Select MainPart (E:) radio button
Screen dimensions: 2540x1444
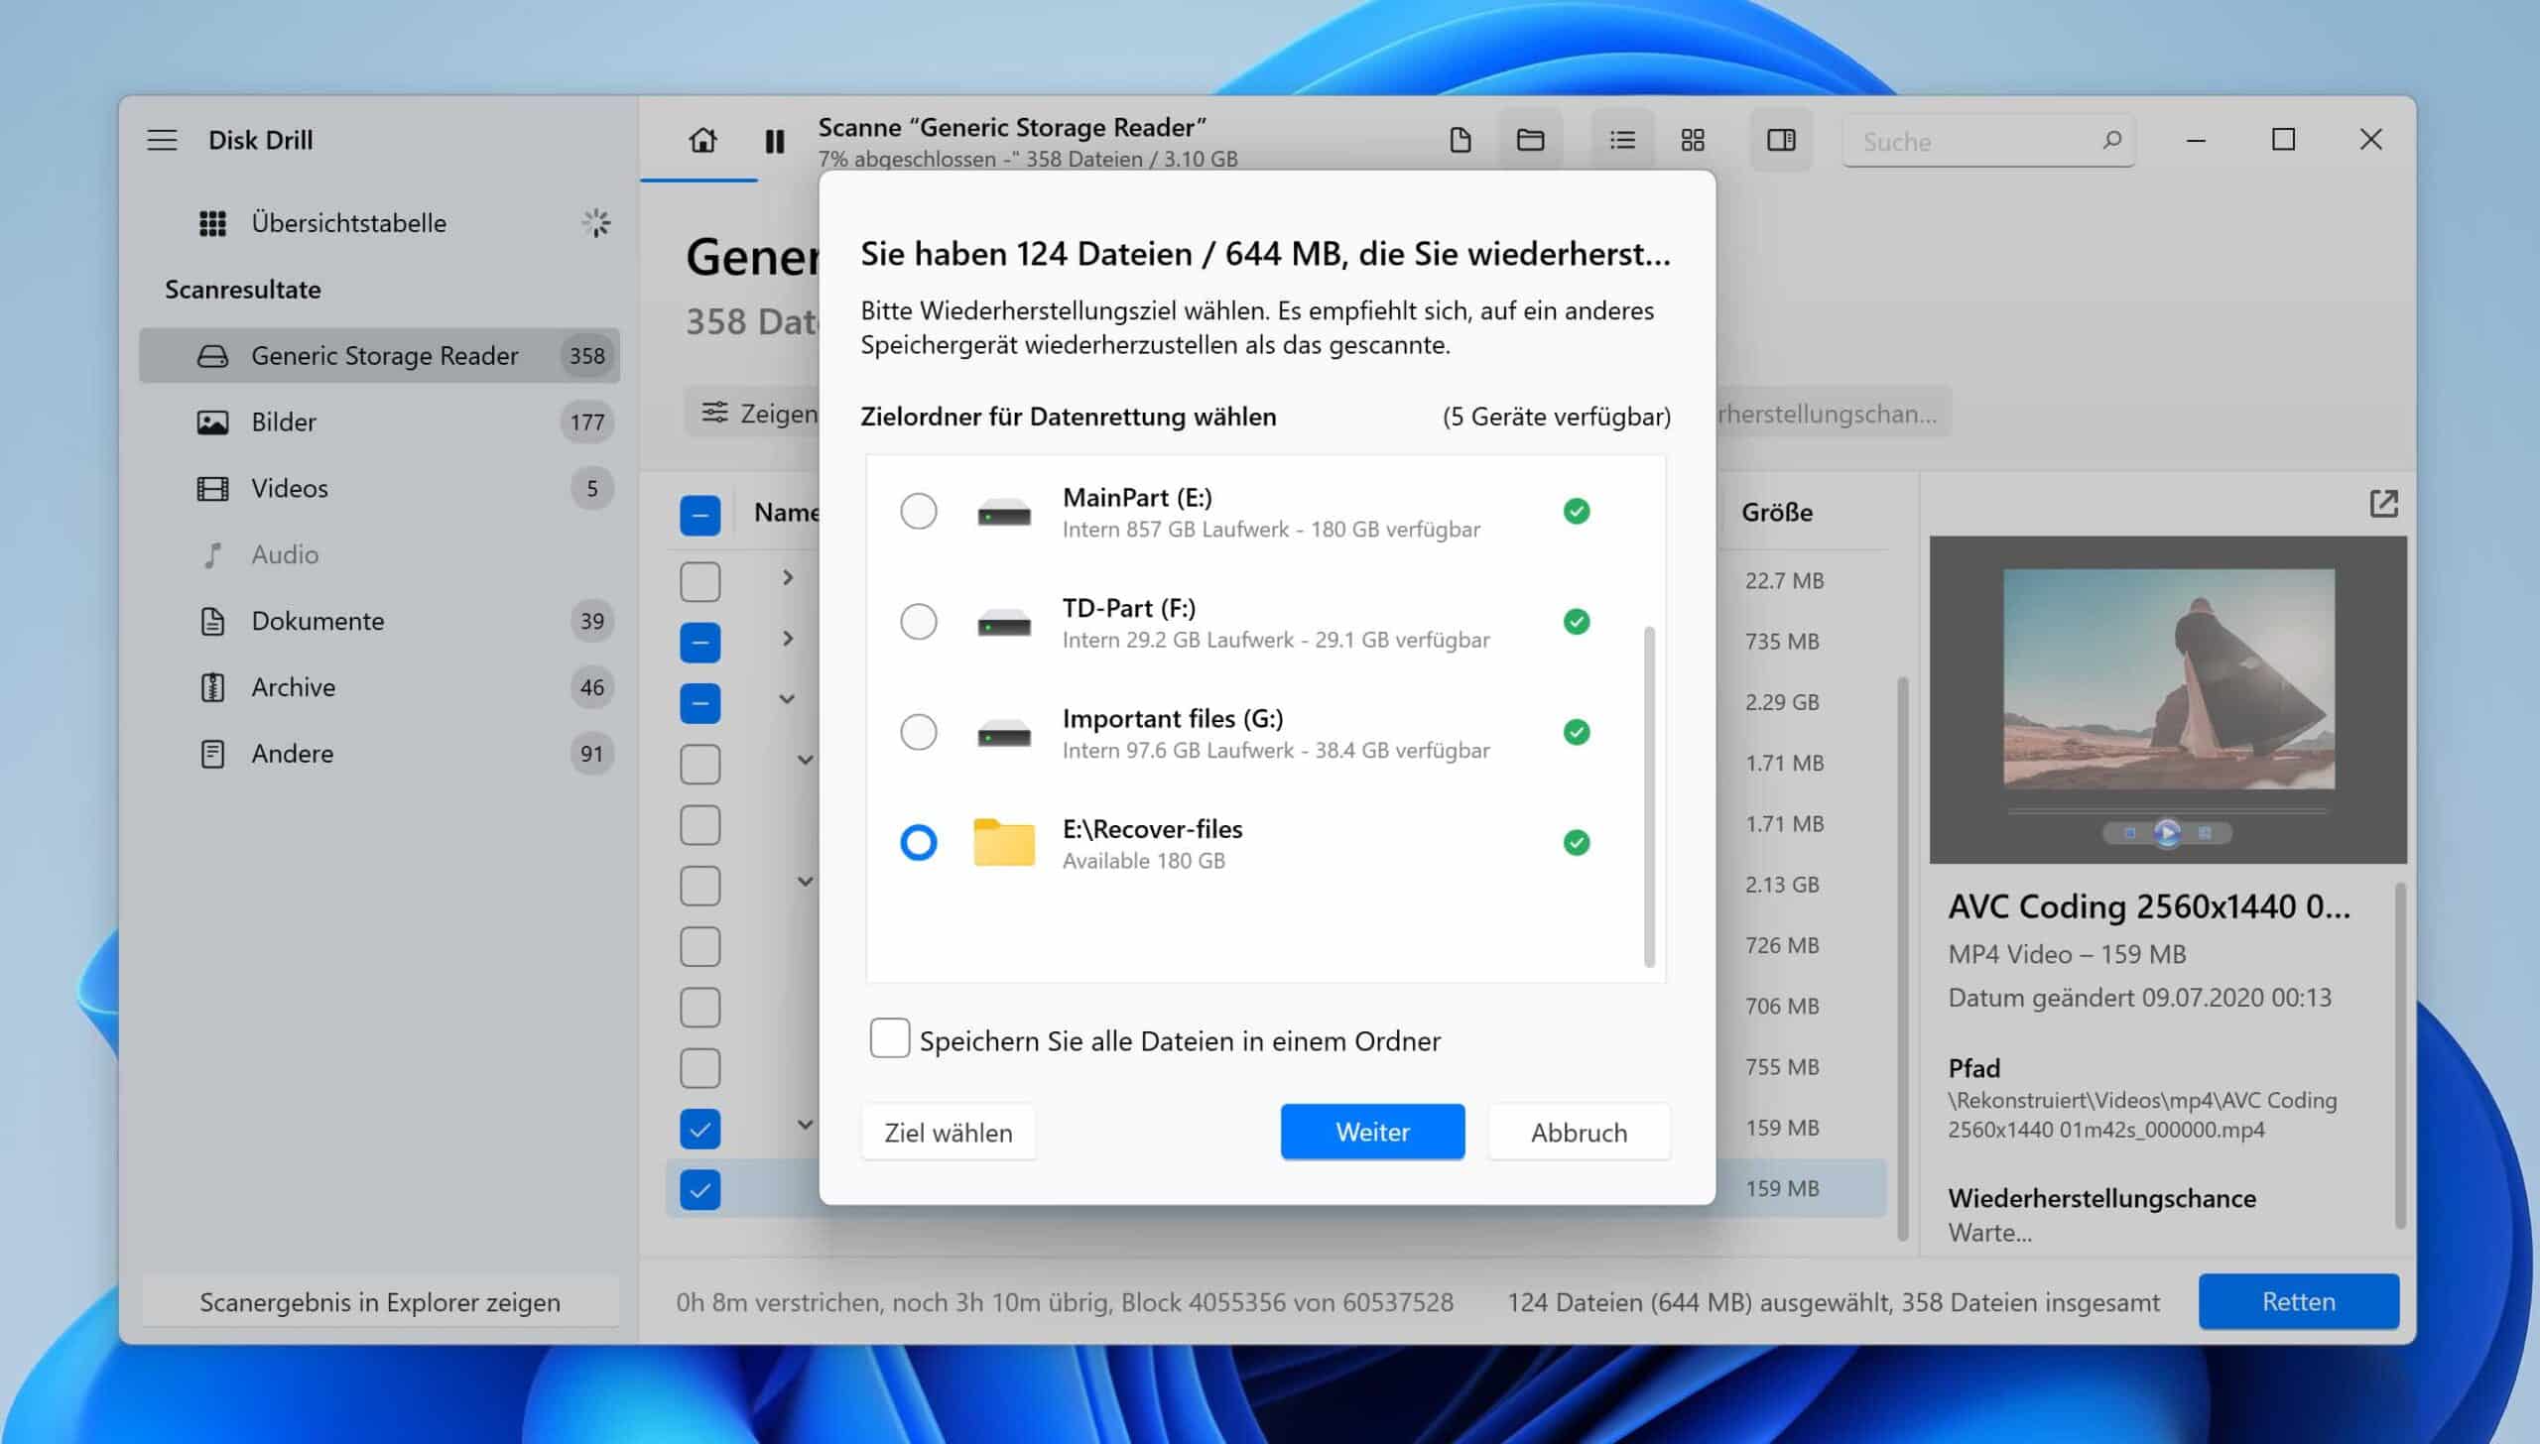point(918,512)
